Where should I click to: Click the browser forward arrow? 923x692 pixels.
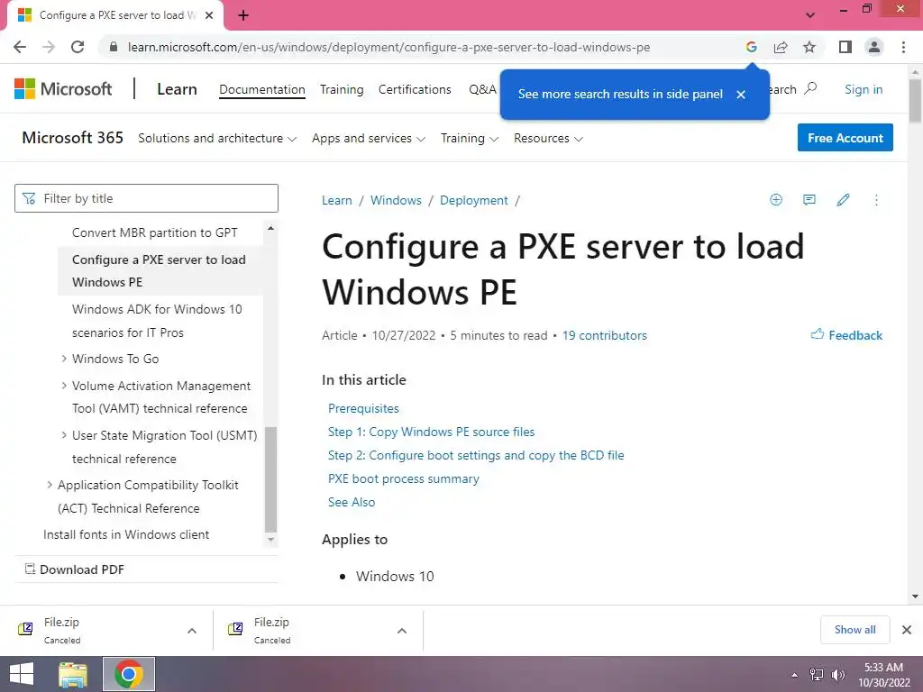49,47
